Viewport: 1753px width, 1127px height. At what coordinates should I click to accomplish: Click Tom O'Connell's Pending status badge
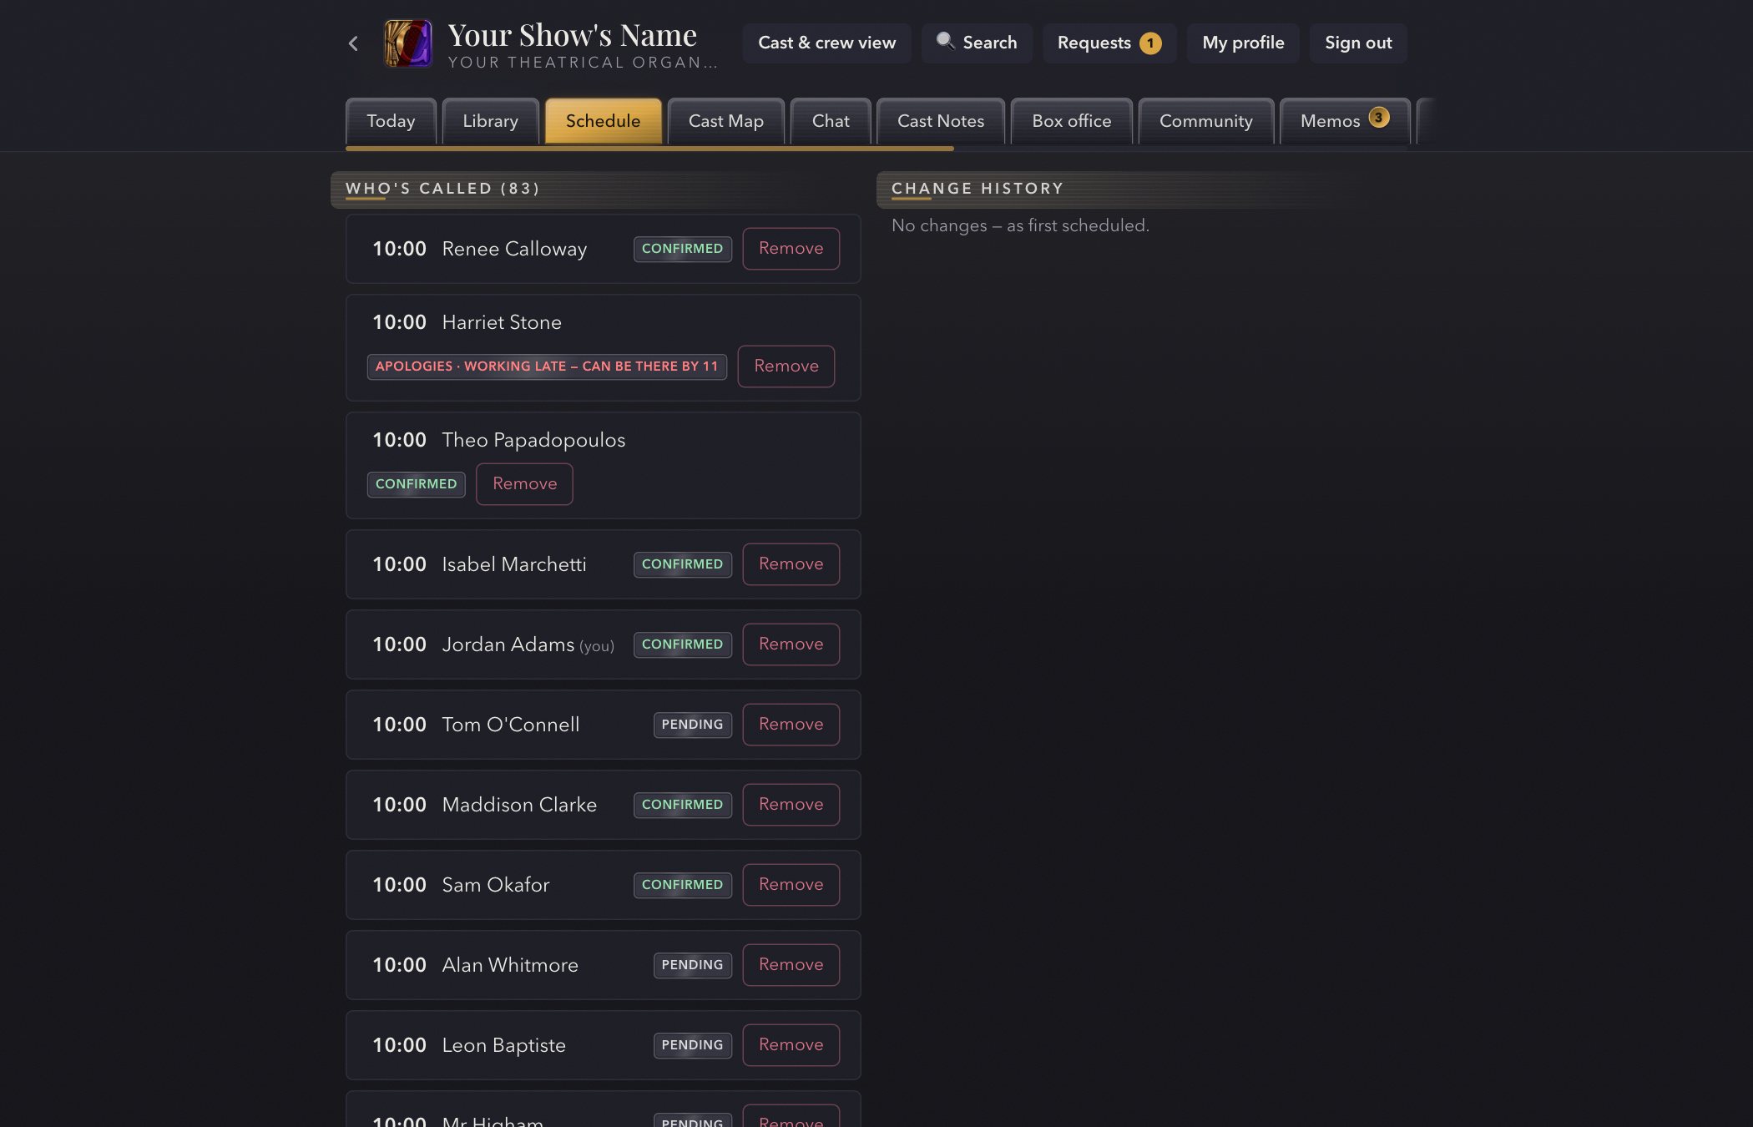[x=692, y=725]
